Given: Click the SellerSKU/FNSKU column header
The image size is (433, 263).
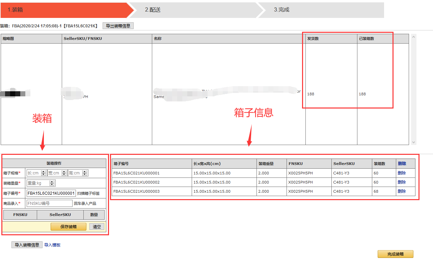Looking at the screenshot, I should 107,39.
